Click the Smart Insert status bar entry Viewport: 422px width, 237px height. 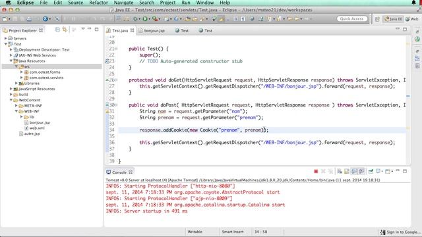pyautogui.click(x=233, y=232)
